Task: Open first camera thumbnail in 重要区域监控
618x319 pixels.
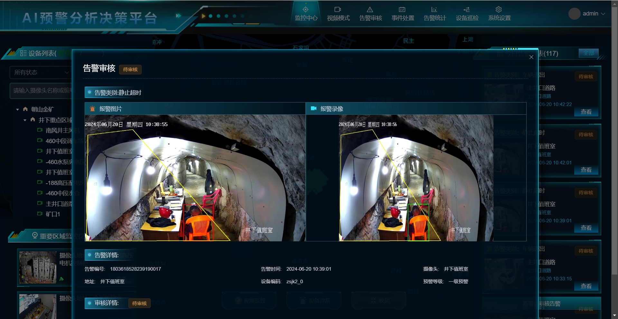Action: 38,267
